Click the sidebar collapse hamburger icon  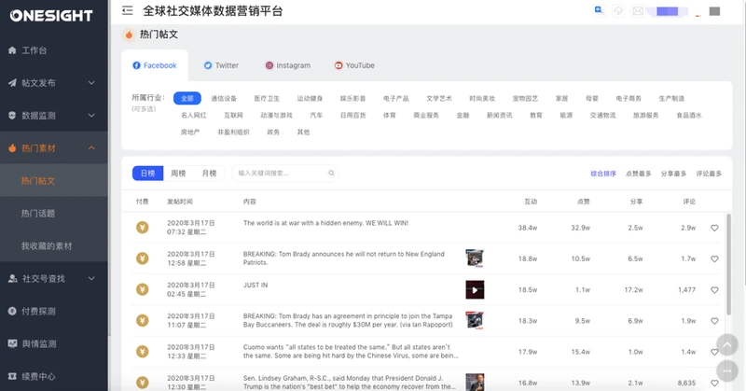click(x=127, y=10)
